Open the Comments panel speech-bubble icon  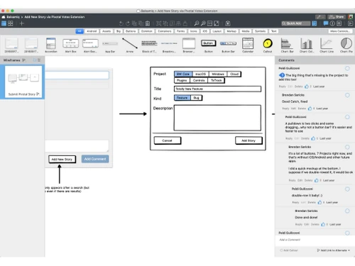(326, 23)
